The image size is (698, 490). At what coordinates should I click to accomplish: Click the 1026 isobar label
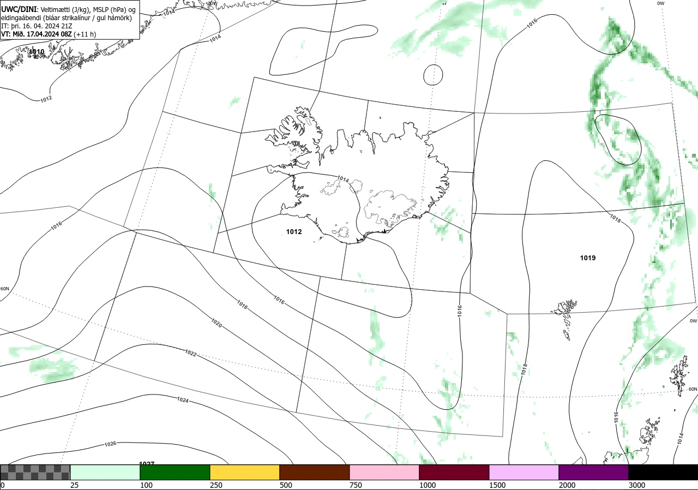click(x=110, y=444)
